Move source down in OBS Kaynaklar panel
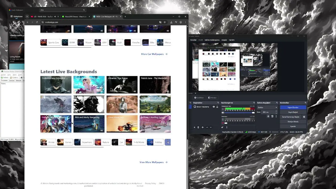The height and width of the screenshot is (189, 336). click(x=211, y=127)
